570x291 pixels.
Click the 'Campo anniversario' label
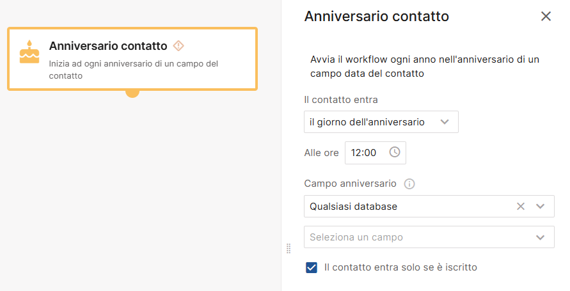(350, 184)
